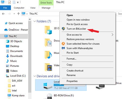Click the Avast antivirus icon in the menu

(x=63, y=44)
